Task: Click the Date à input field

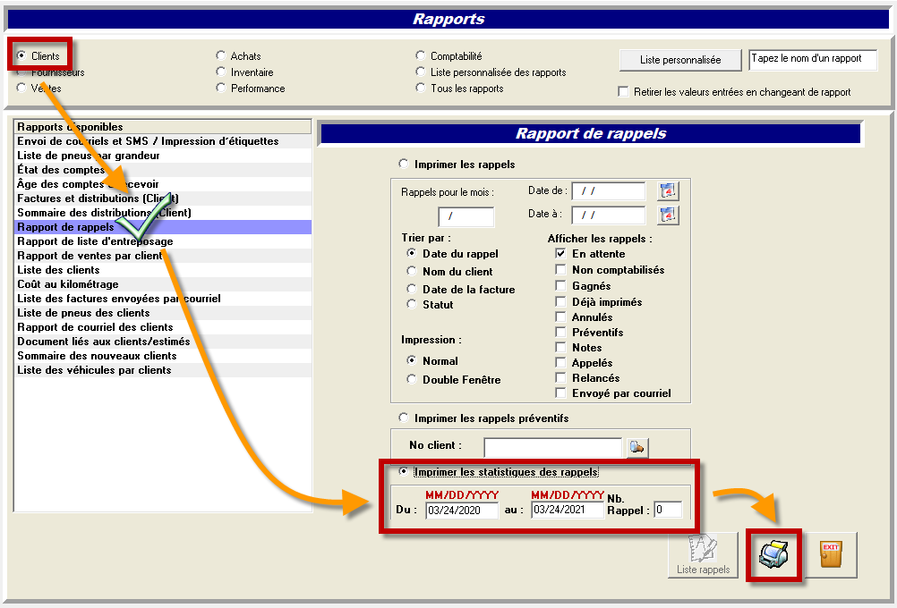Action: pyautogui.click(x=608, y=215)
